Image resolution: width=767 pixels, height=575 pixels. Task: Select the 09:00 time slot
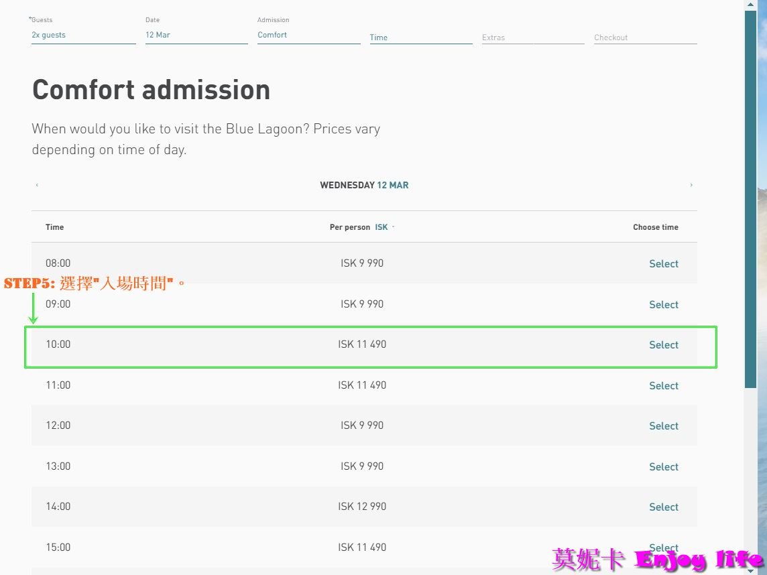663,305
